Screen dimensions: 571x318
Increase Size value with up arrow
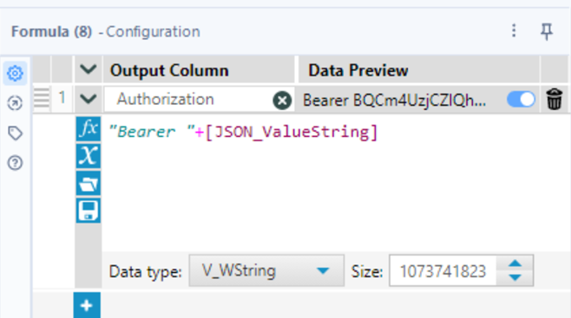pyautogui.click(x=515, y=263)
